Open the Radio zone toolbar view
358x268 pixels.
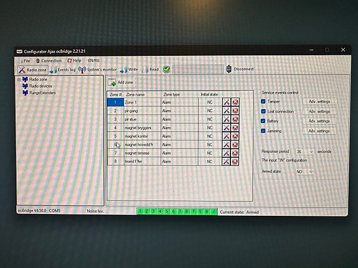(x=33, y=70)
